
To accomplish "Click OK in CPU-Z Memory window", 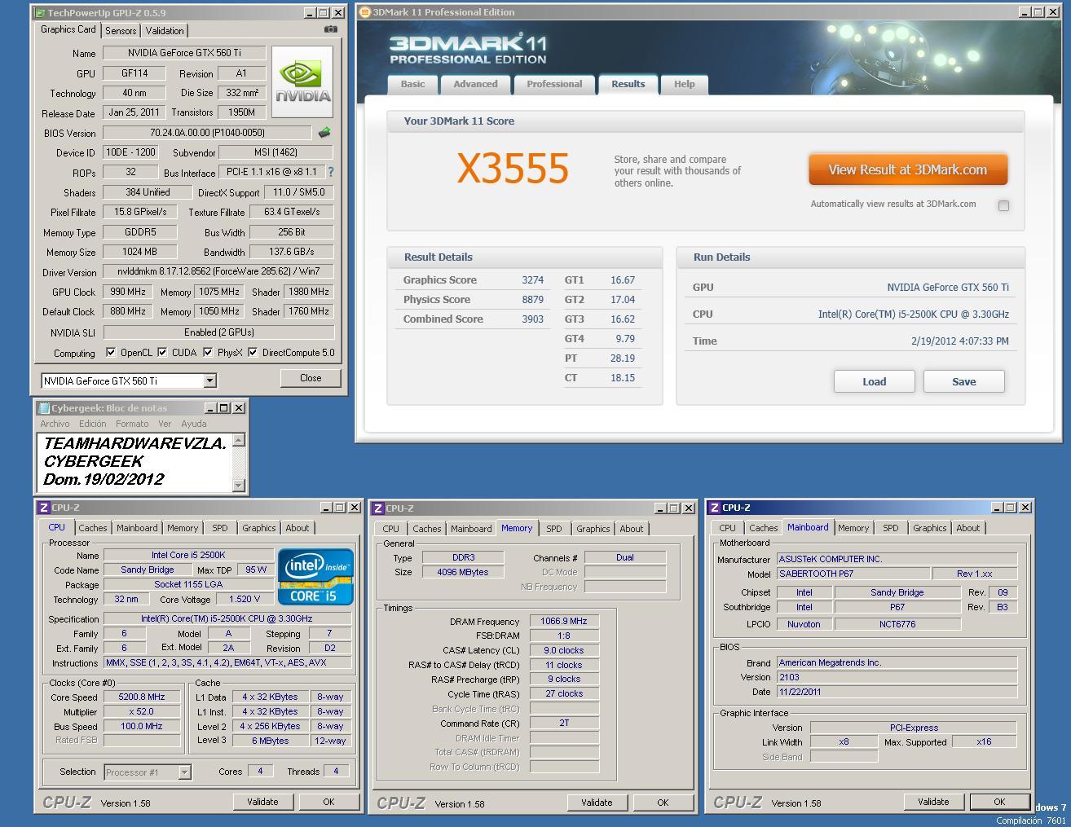I will tap(663, 803).
